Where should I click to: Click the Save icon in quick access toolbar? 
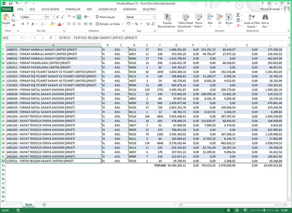(x=11, y=3)
